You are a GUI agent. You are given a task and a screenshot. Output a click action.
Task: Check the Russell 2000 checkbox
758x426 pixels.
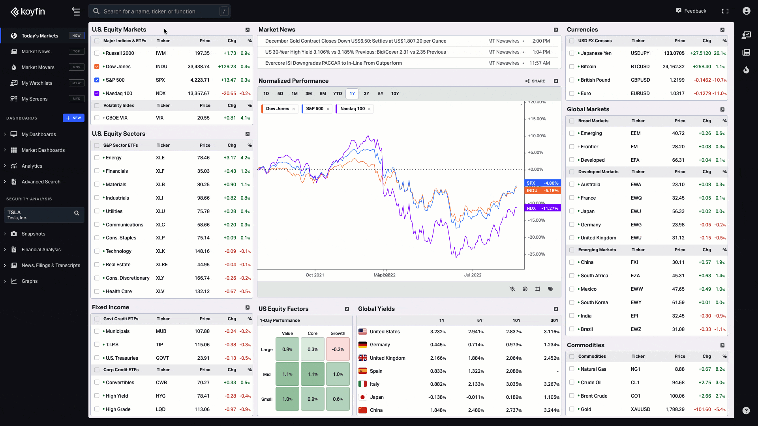[97, 53]
